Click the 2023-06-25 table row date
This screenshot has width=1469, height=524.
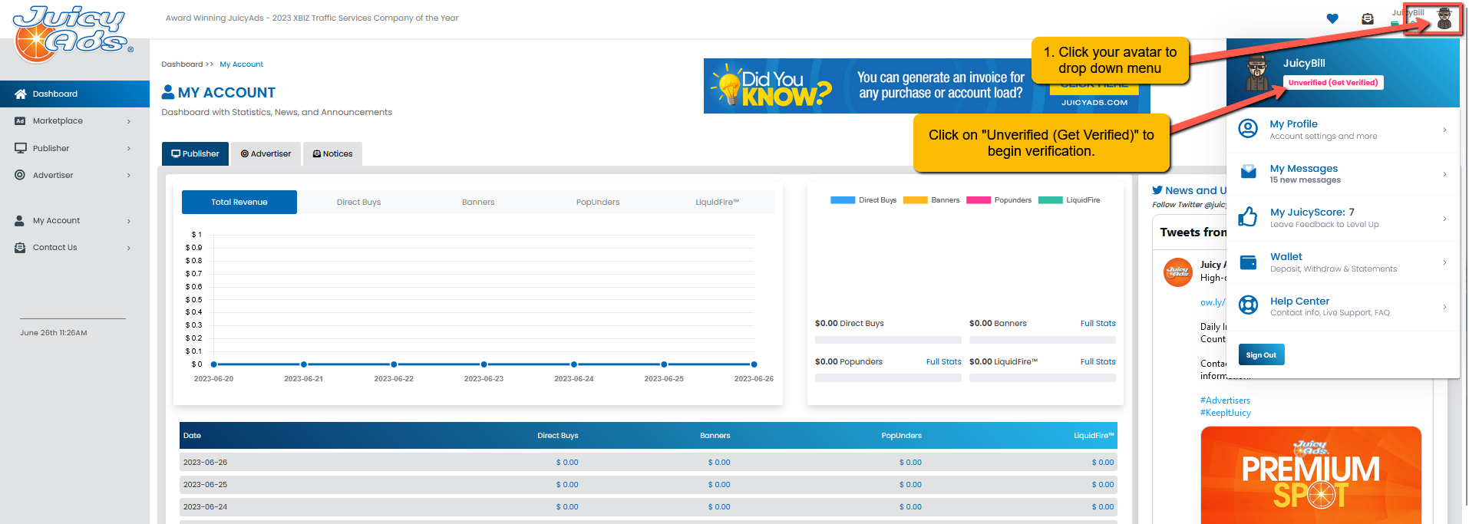[205, 485]
